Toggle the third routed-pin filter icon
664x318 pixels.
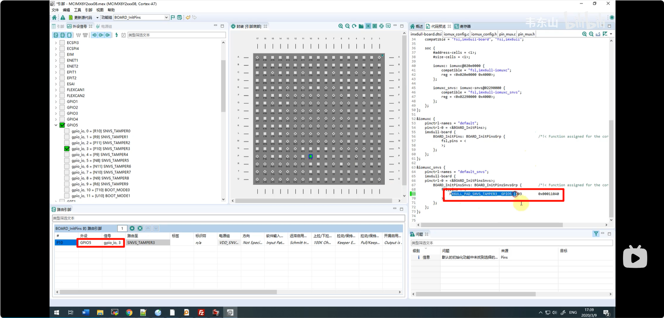tap(108, 35)
